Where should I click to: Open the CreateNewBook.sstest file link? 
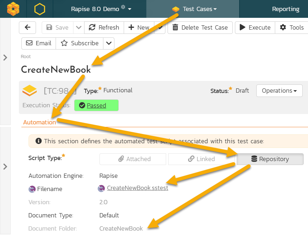point(138,188)
